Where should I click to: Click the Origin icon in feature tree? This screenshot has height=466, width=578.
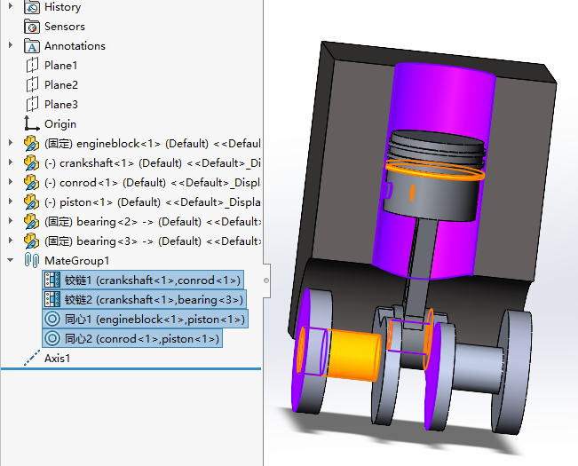(x=31, y=124)
